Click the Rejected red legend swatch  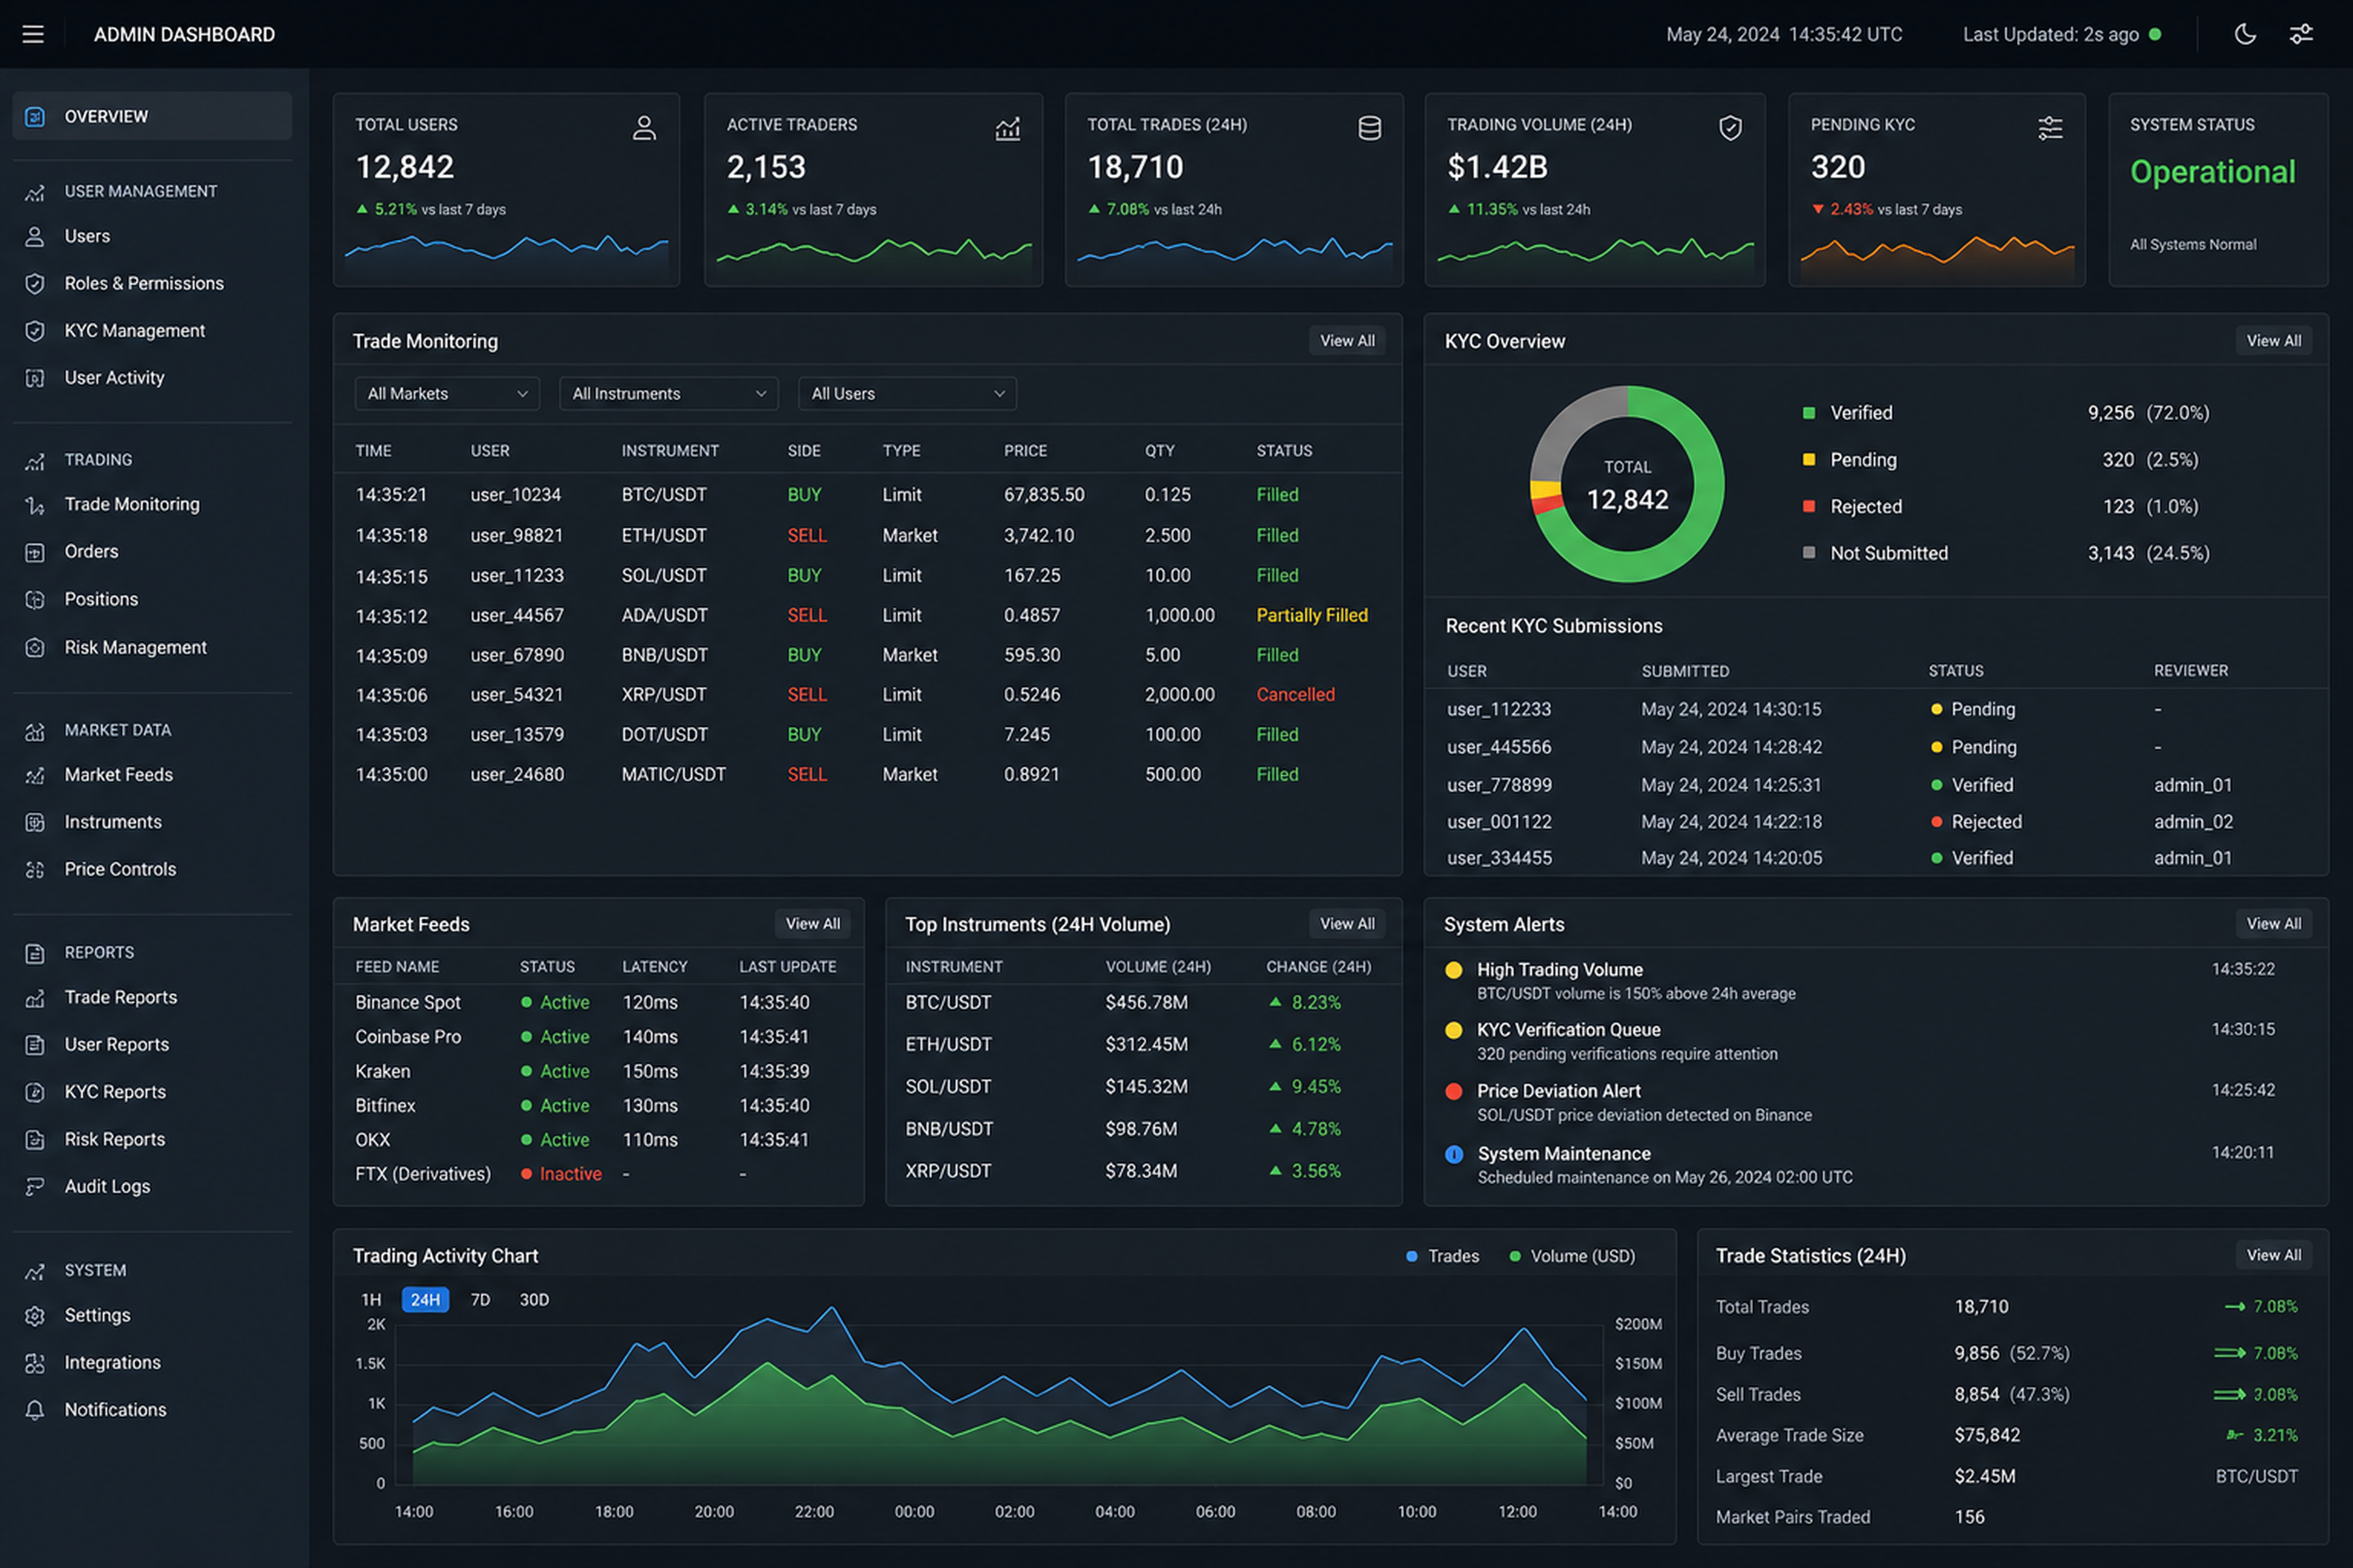pos(1809,506)
